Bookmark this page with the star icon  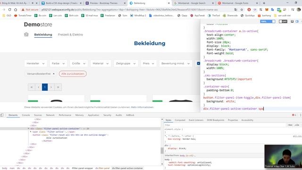(242, 9)
